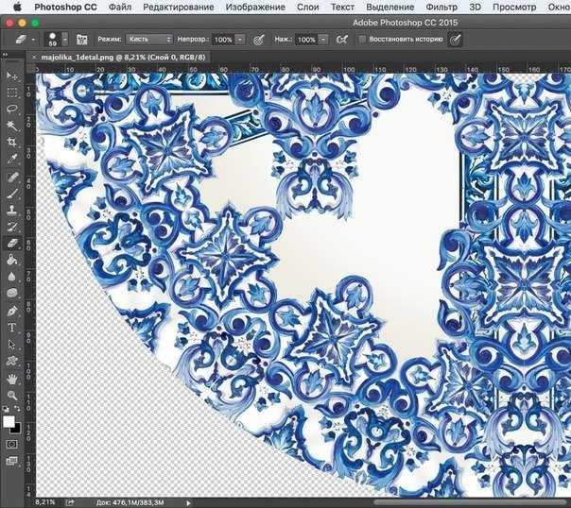Toggle Quick Mask mode

(11, 444)
